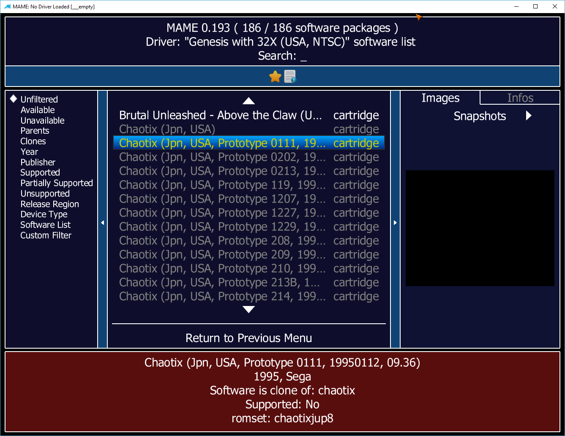Collapse the right image panel arrow
This screenshot has width=565, height=436.
pos(395,222)
